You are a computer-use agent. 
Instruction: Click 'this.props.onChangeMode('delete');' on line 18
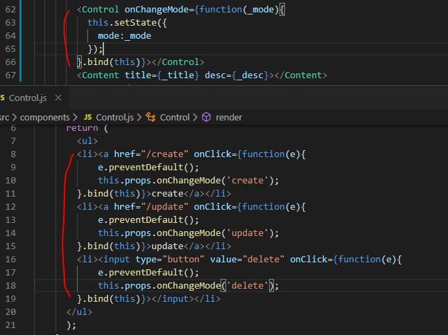(189, 285)
